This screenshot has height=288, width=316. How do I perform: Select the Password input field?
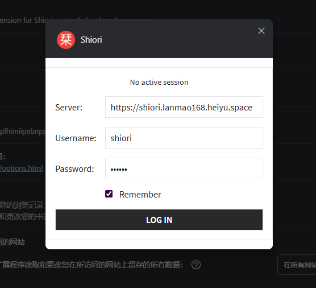pyautogui.click(x=184, y=168)
